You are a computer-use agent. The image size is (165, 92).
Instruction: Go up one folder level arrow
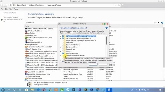point(10,5)
